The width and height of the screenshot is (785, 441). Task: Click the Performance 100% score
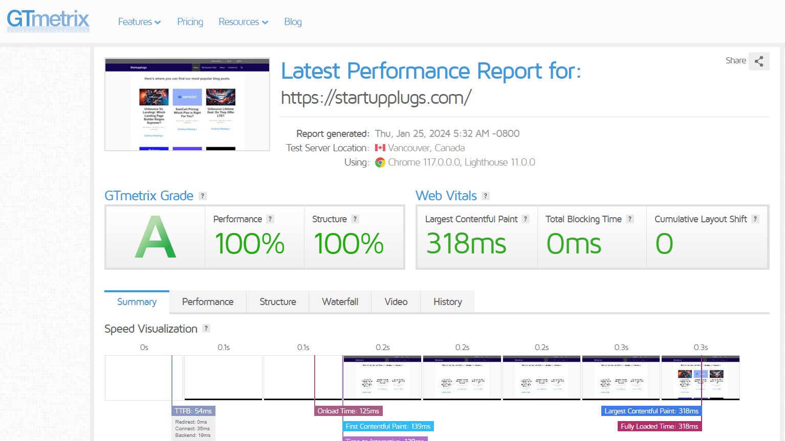click(x=250, y=244)
